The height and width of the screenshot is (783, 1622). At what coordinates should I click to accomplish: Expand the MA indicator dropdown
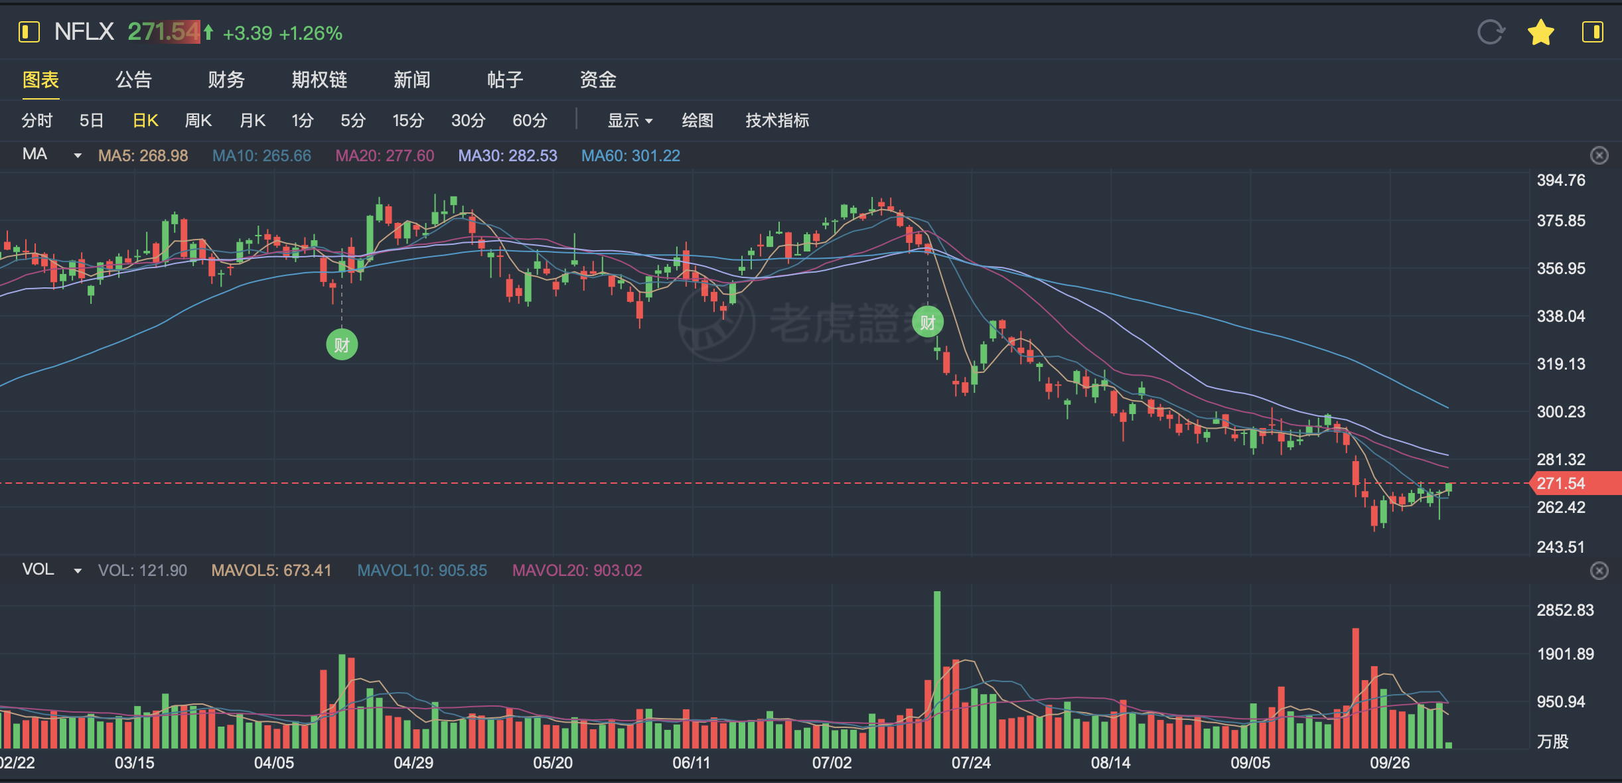click(78, 156)
